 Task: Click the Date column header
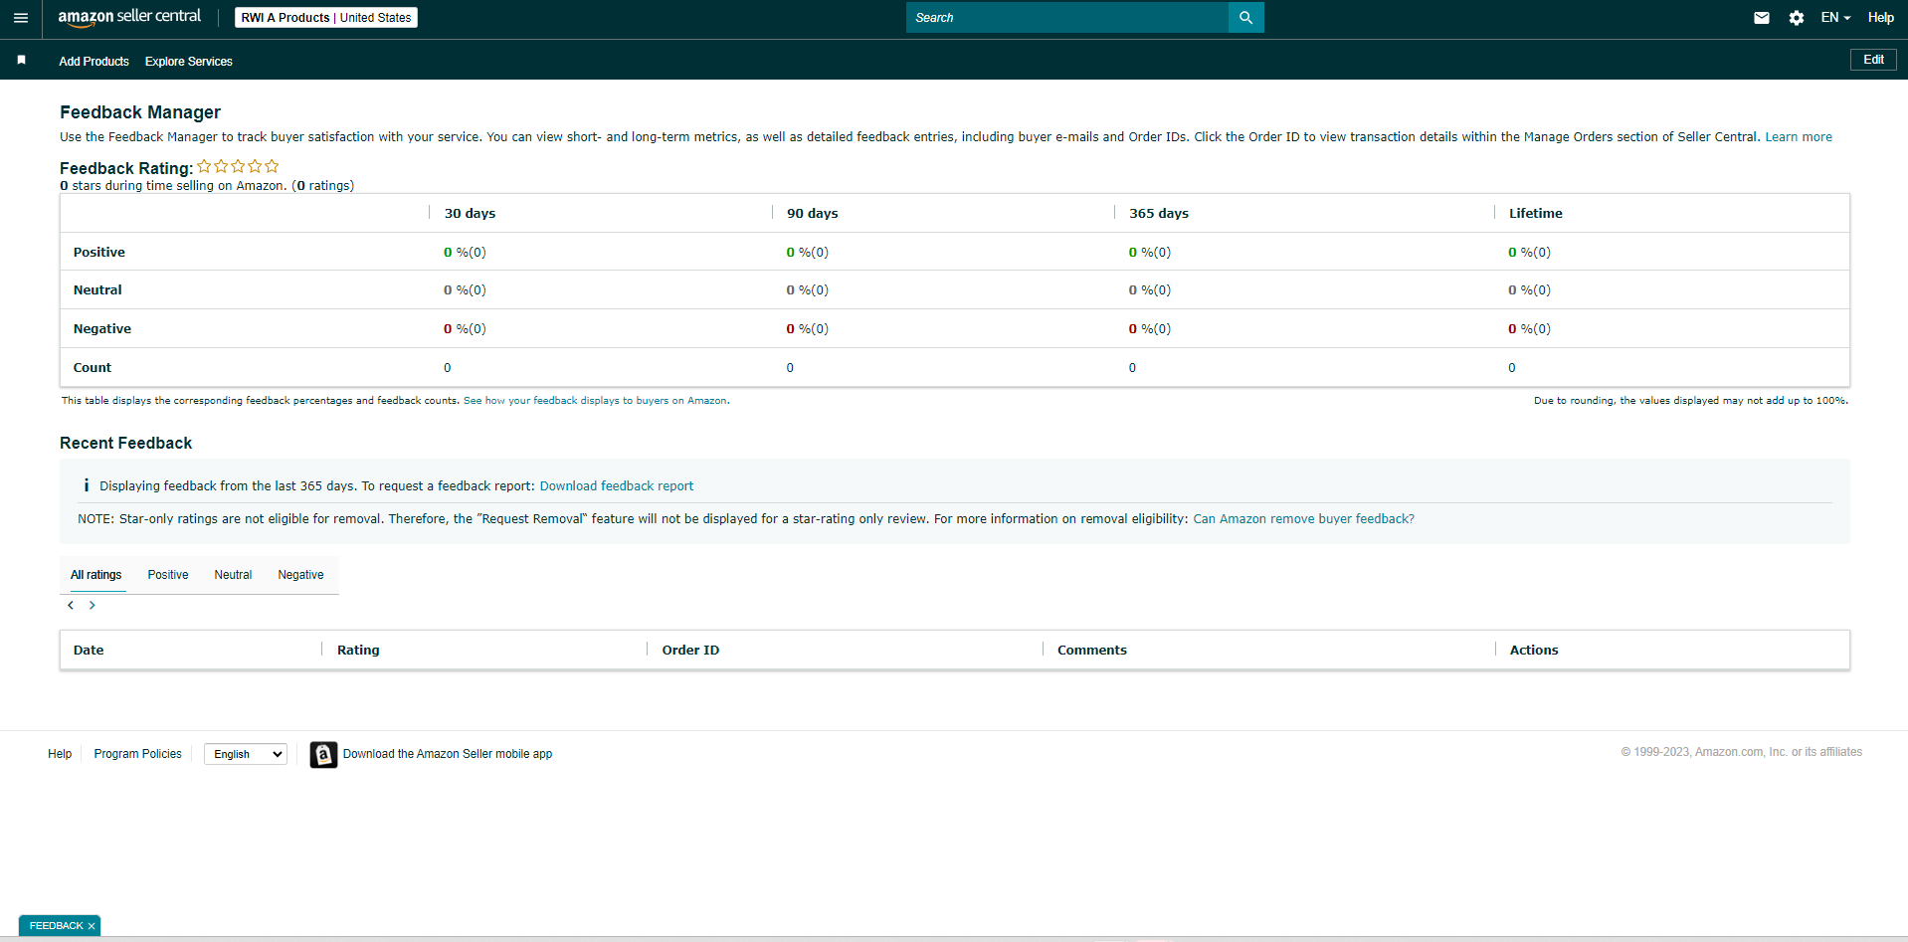point(89,651)
